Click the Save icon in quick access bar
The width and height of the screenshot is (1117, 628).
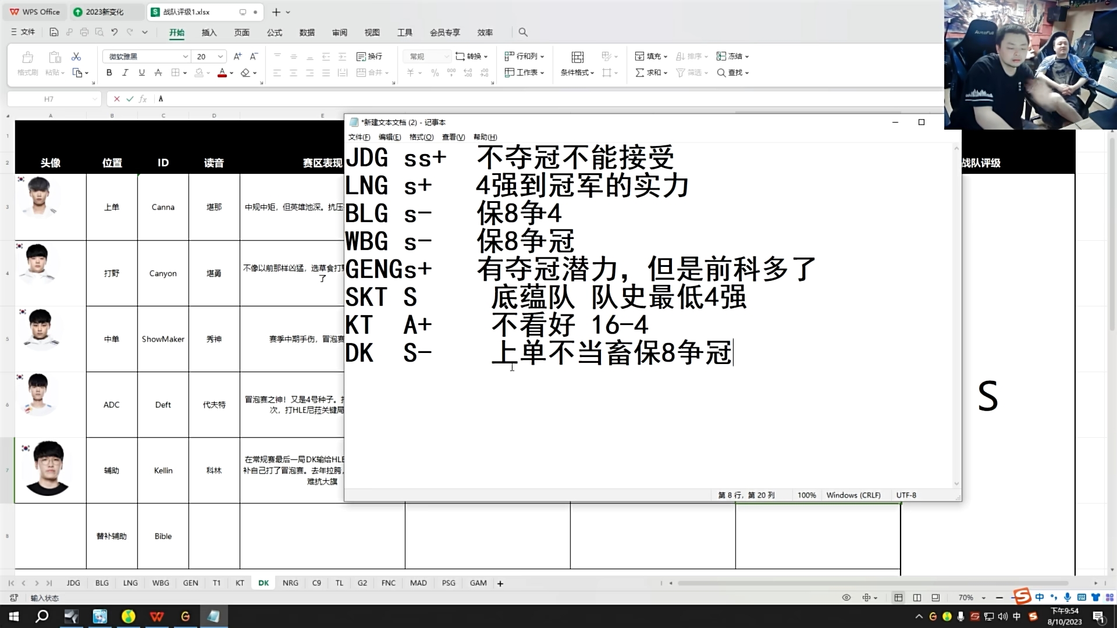[54, 32]
